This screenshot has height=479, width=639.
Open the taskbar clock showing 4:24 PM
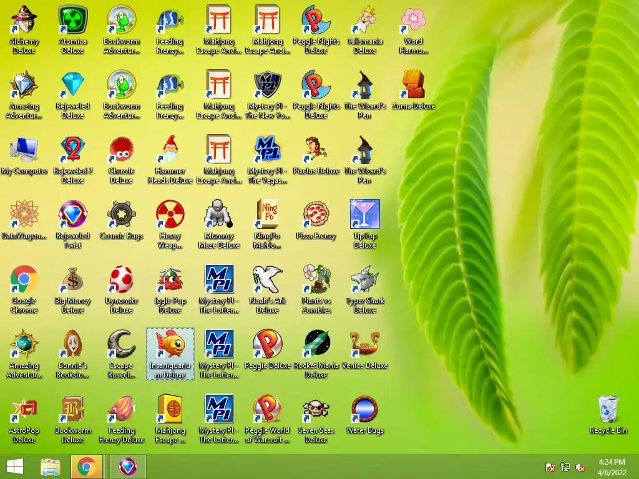(x=612, y=467)
